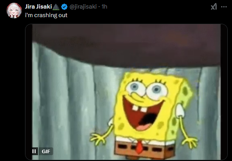This screenshot has width=232, height=161.
Task: Click the tweet text "i'm crashing out"
Action: click(46, 15)
